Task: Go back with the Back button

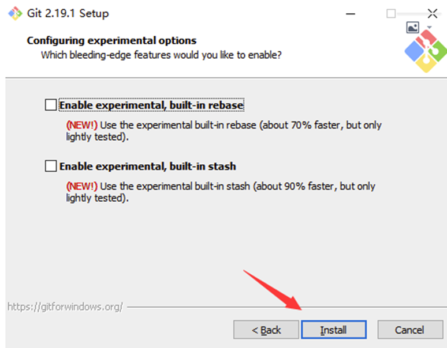Action: (x=266, y=330)
